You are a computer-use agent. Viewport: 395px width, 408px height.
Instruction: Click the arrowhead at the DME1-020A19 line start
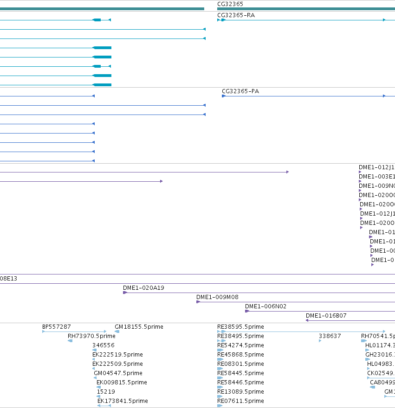(x=125, y=293)
